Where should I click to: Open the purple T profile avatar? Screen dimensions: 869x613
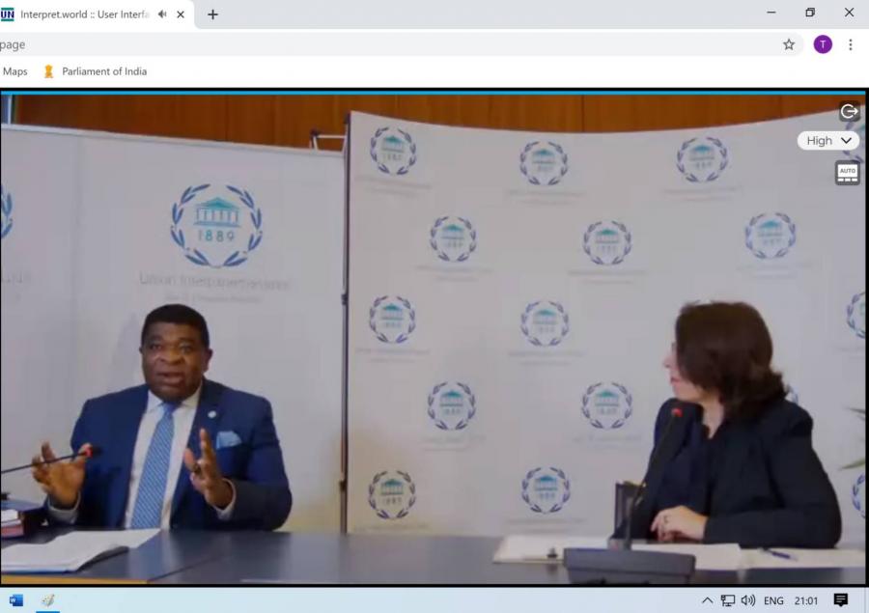click(823, 44)
